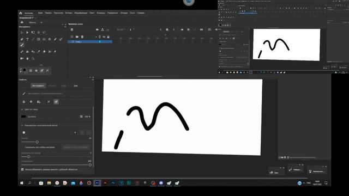349x196 pixels.
Task: Switch to the Док properties tab
Action: click(75, 86)
